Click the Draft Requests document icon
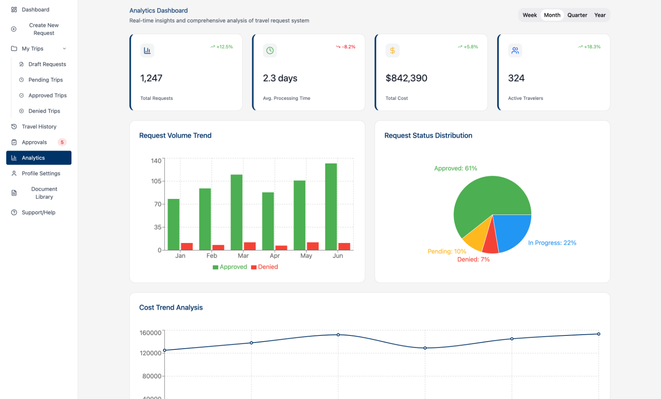Image resolution: width=661 pixels, height=399 pixels. (21, 64)
